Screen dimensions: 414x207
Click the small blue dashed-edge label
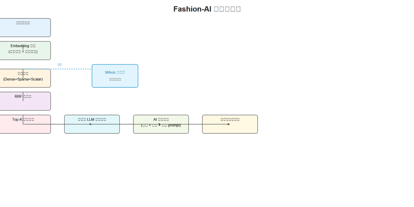point(60,64)
